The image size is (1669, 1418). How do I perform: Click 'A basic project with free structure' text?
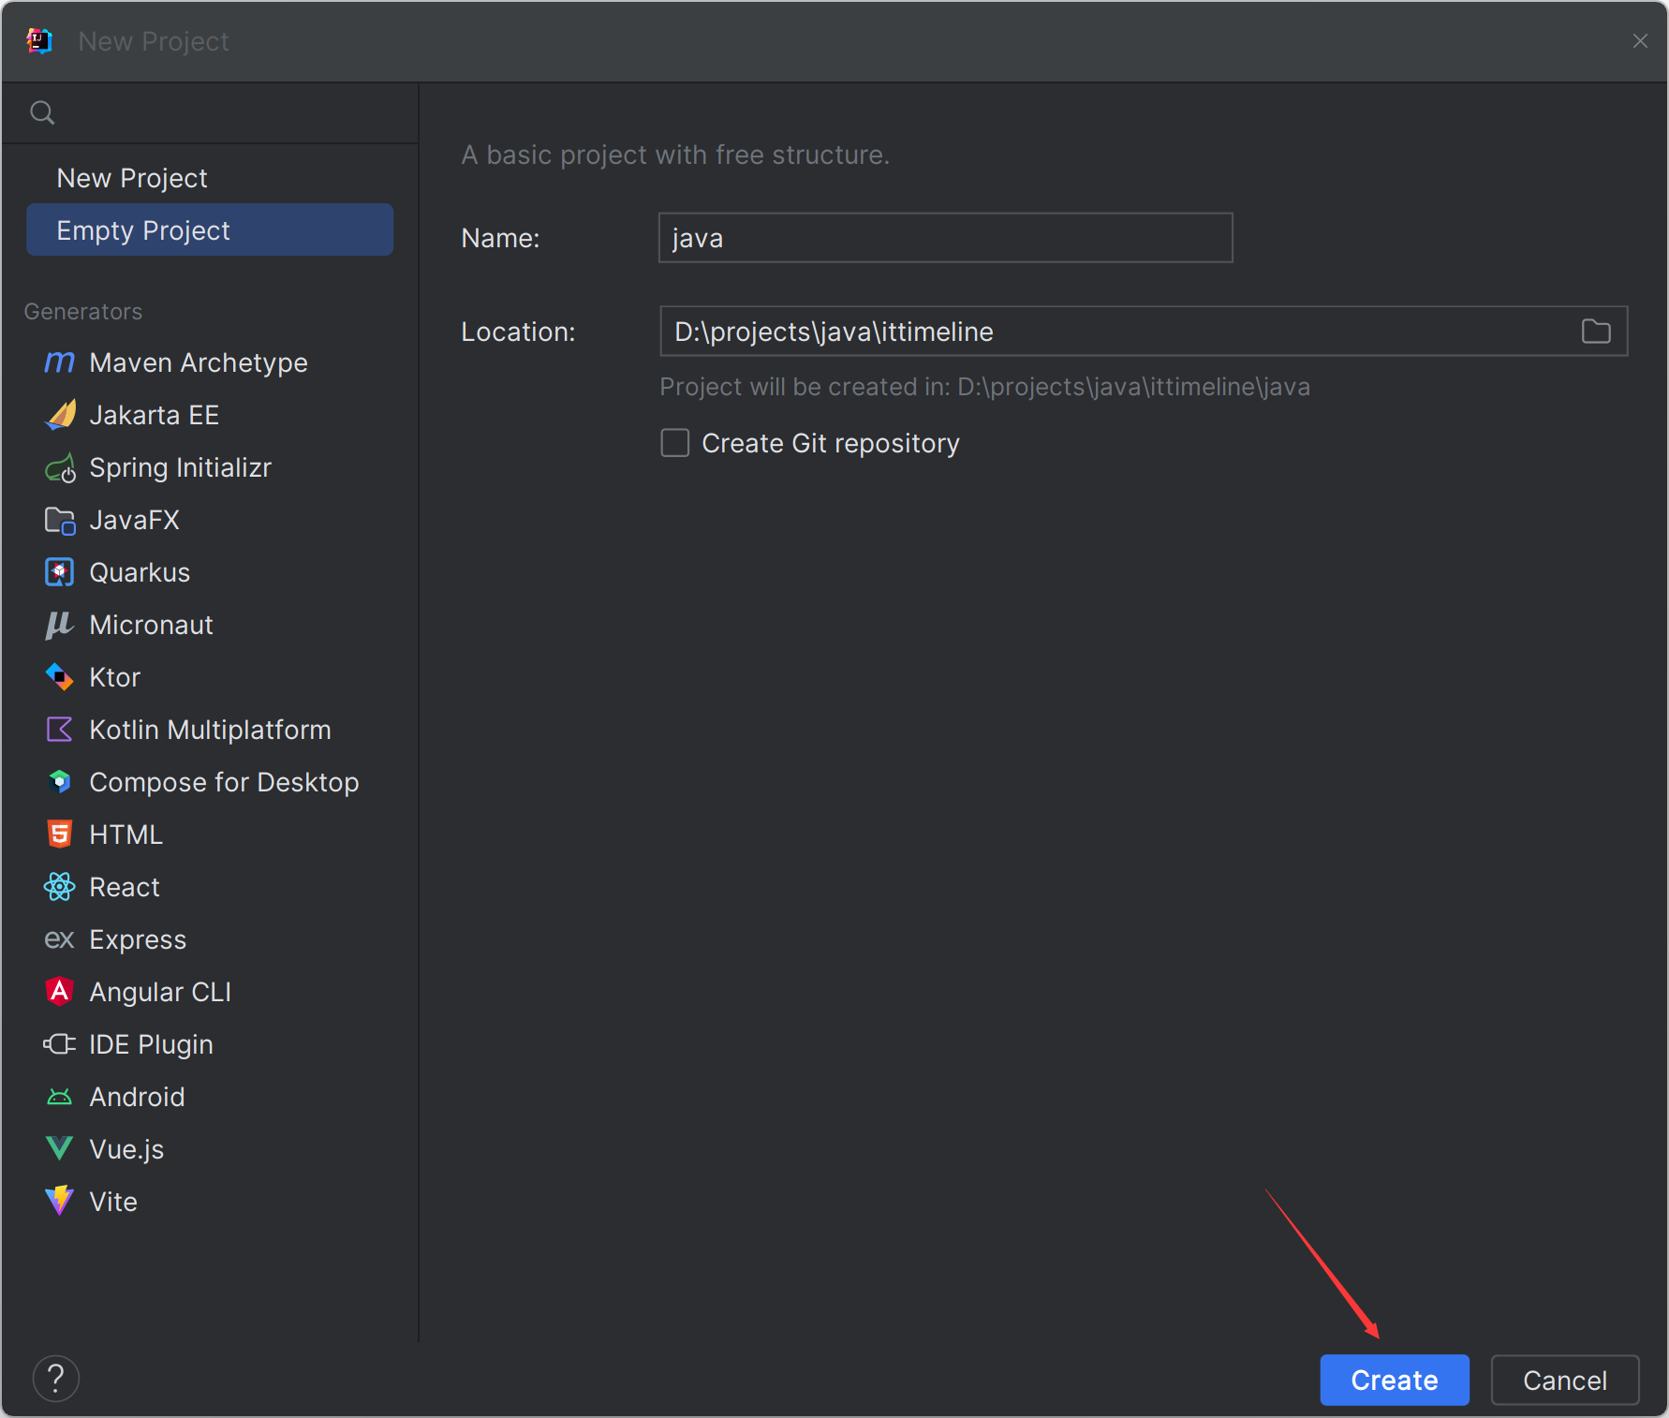[x=675, y=155]
